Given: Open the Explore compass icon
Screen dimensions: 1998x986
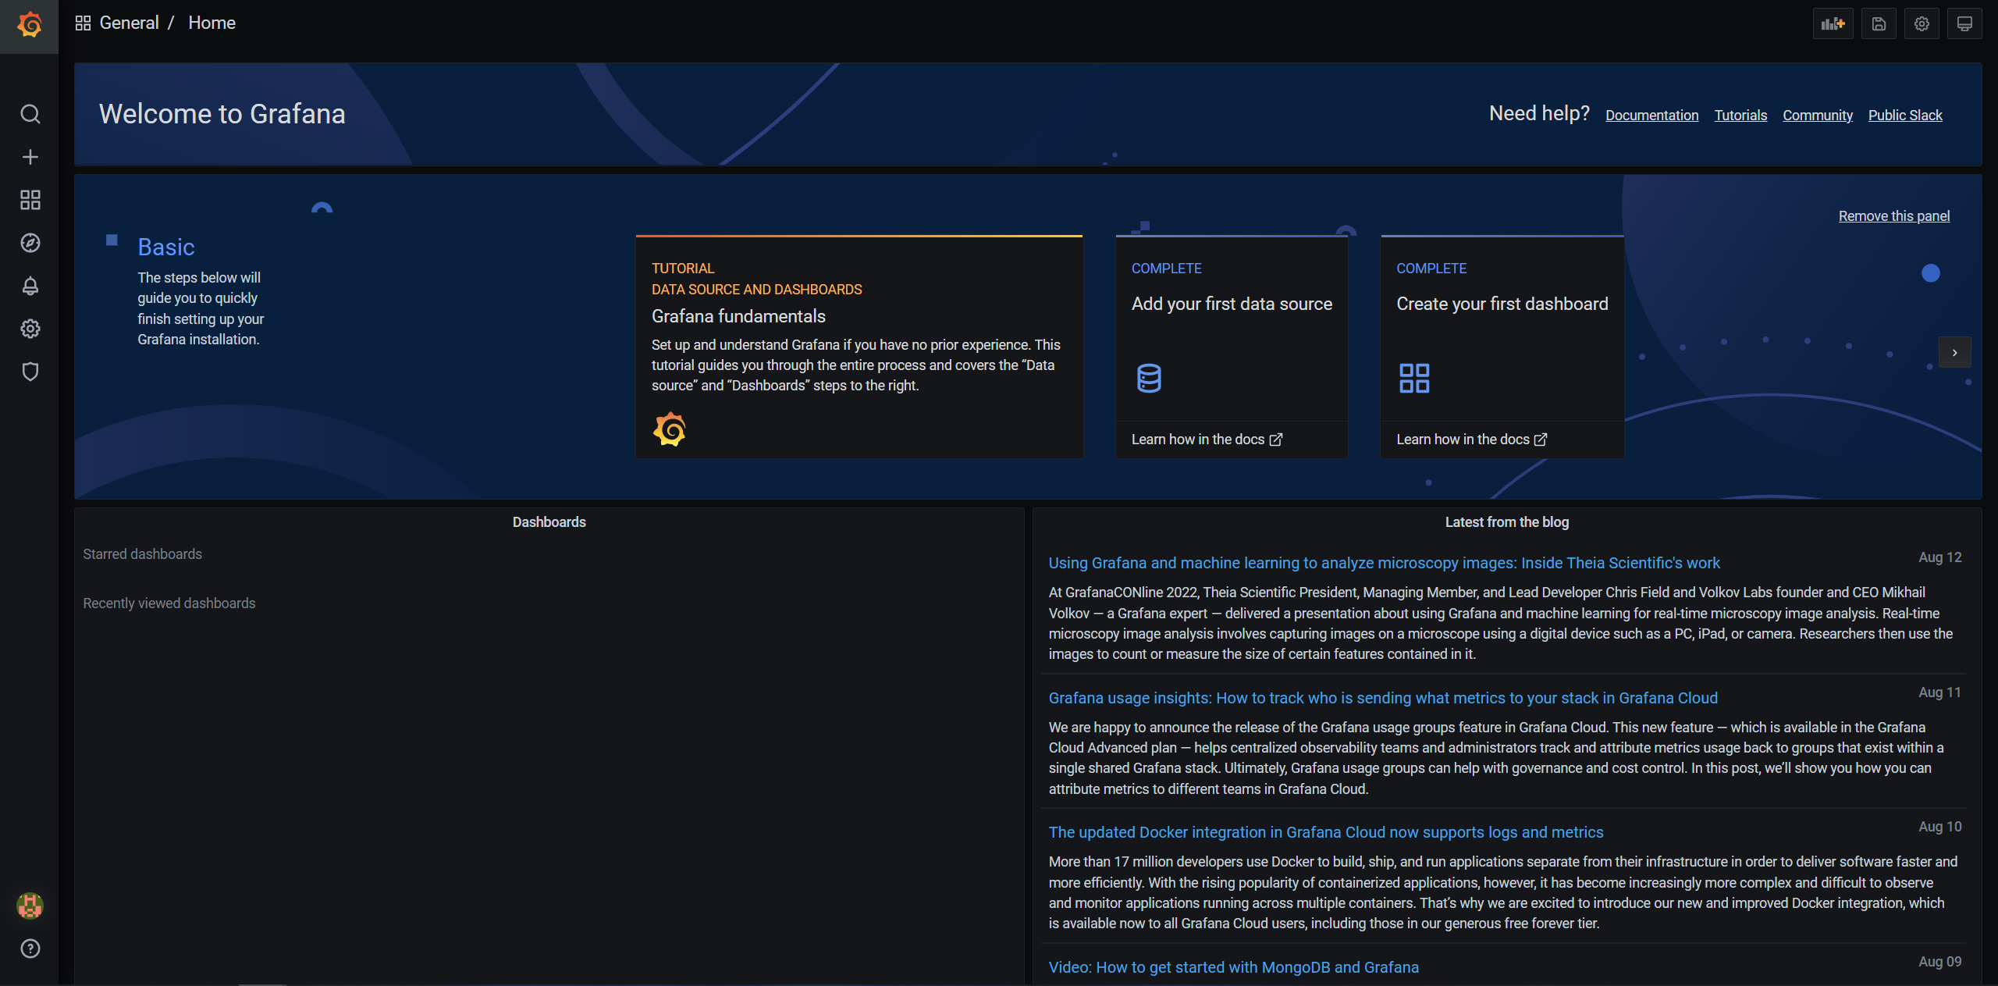Looking at the screenshot, I should pyautogui.click(x=30, y=243).
